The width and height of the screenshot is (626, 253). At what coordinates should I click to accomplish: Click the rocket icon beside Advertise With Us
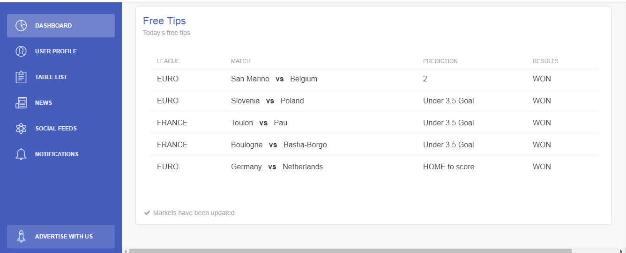[x=21, y=236]
